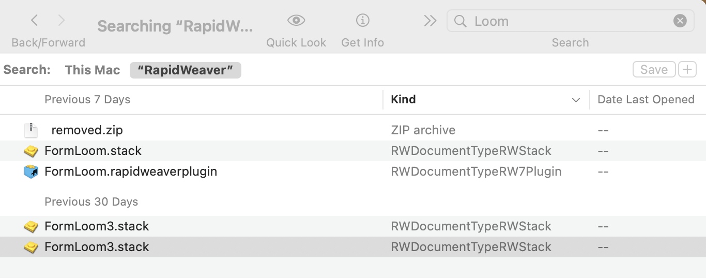Click the highlighted FormLoom3.stack icon

coord(32,247)
